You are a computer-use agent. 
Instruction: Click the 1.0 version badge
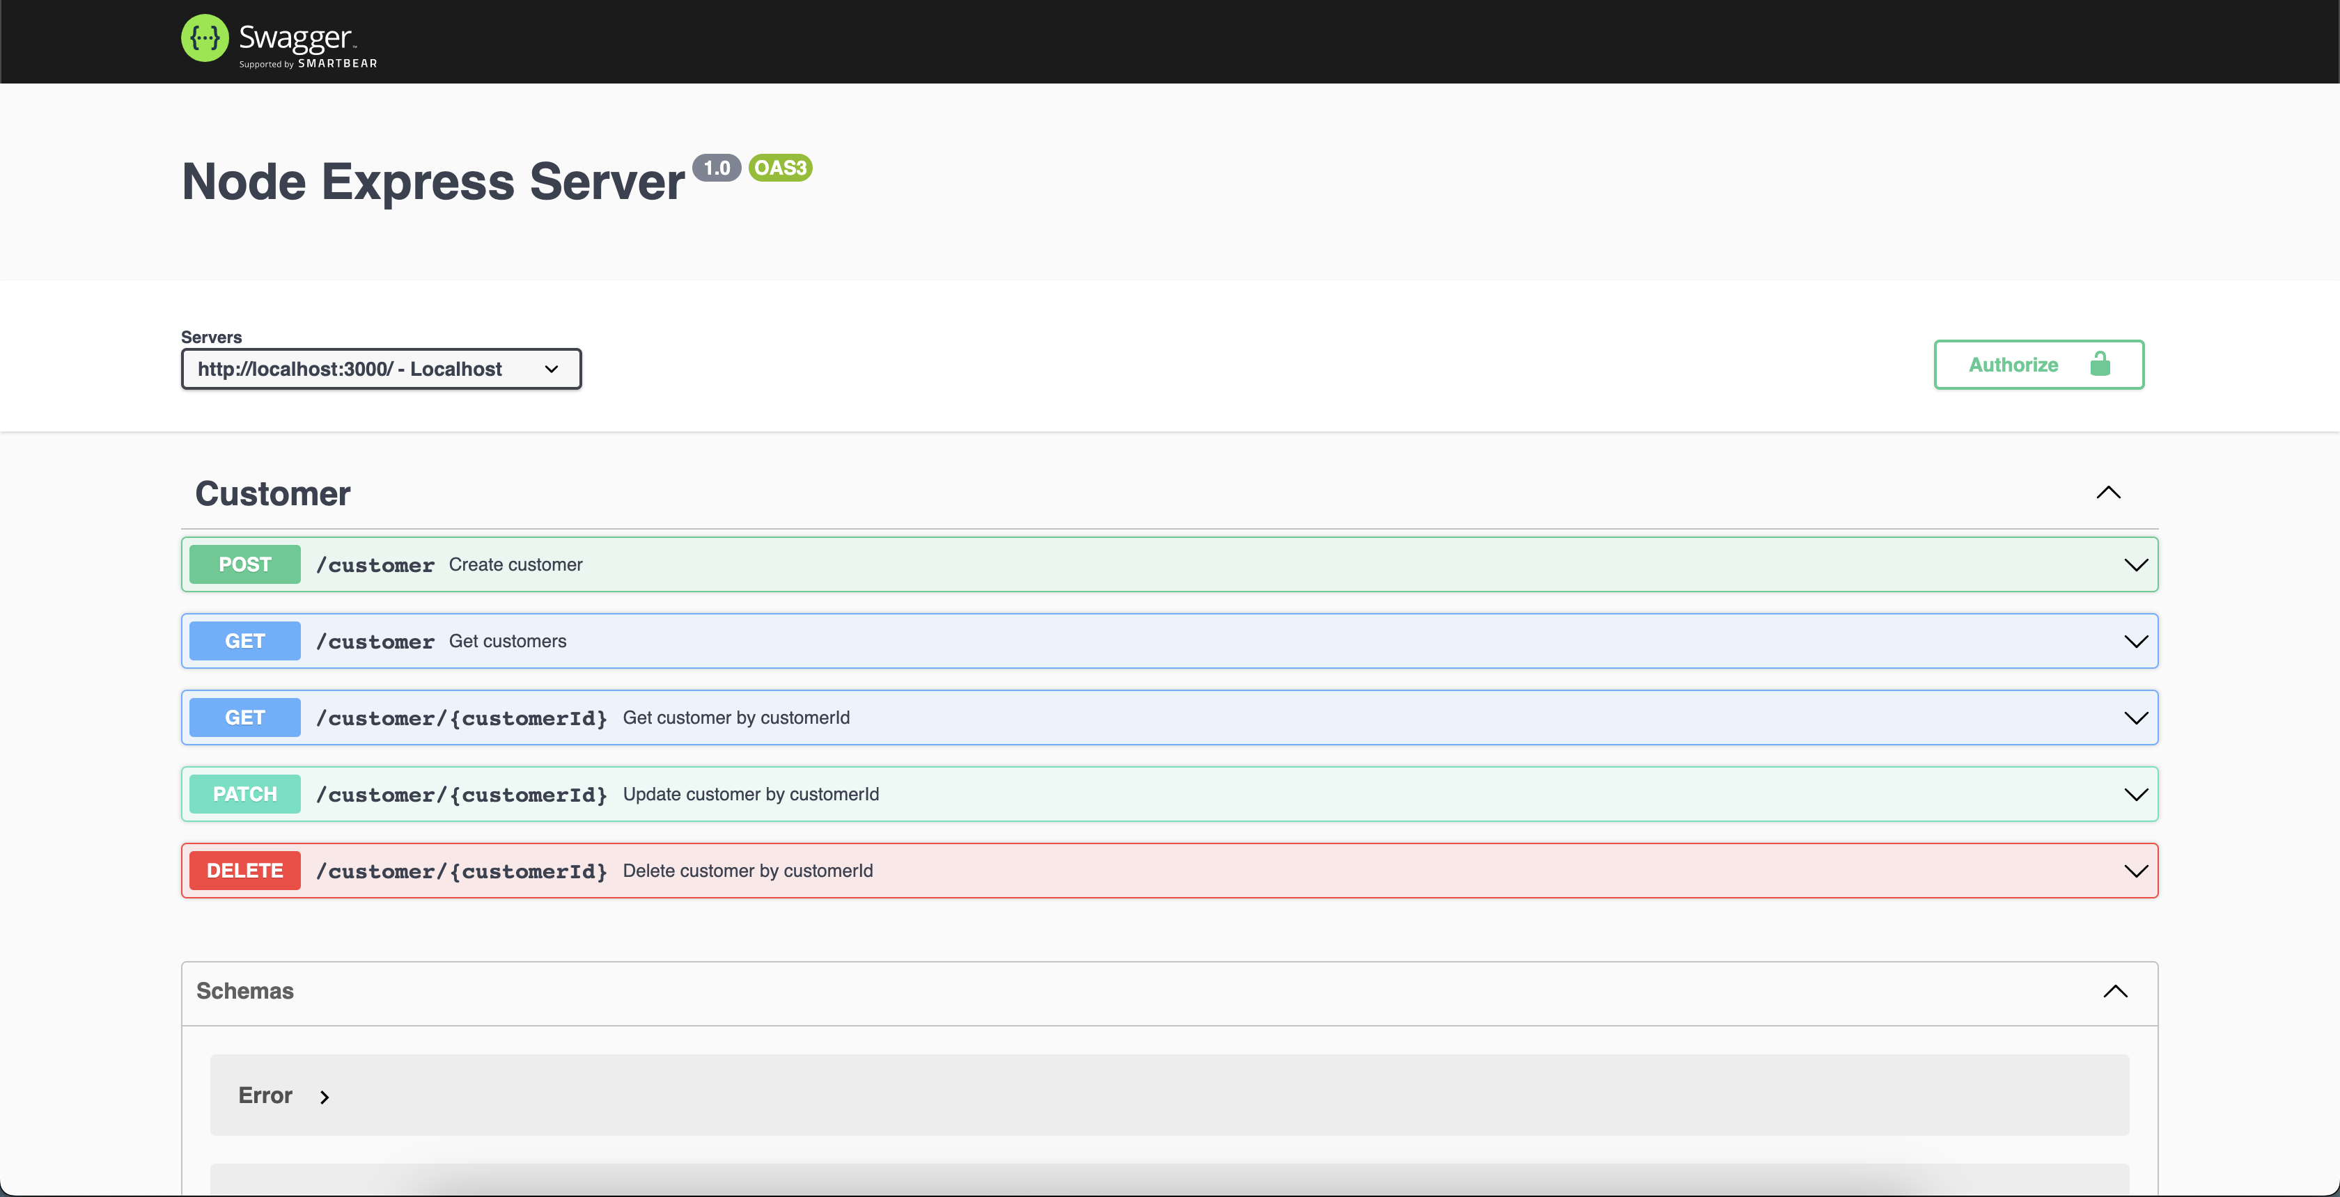(x=717, y=168)
